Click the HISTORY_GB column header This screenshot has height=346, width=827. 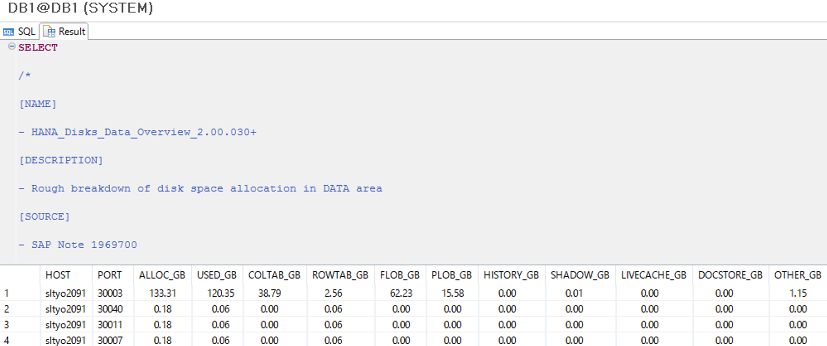pyautogui.click(x=511, y=275)
